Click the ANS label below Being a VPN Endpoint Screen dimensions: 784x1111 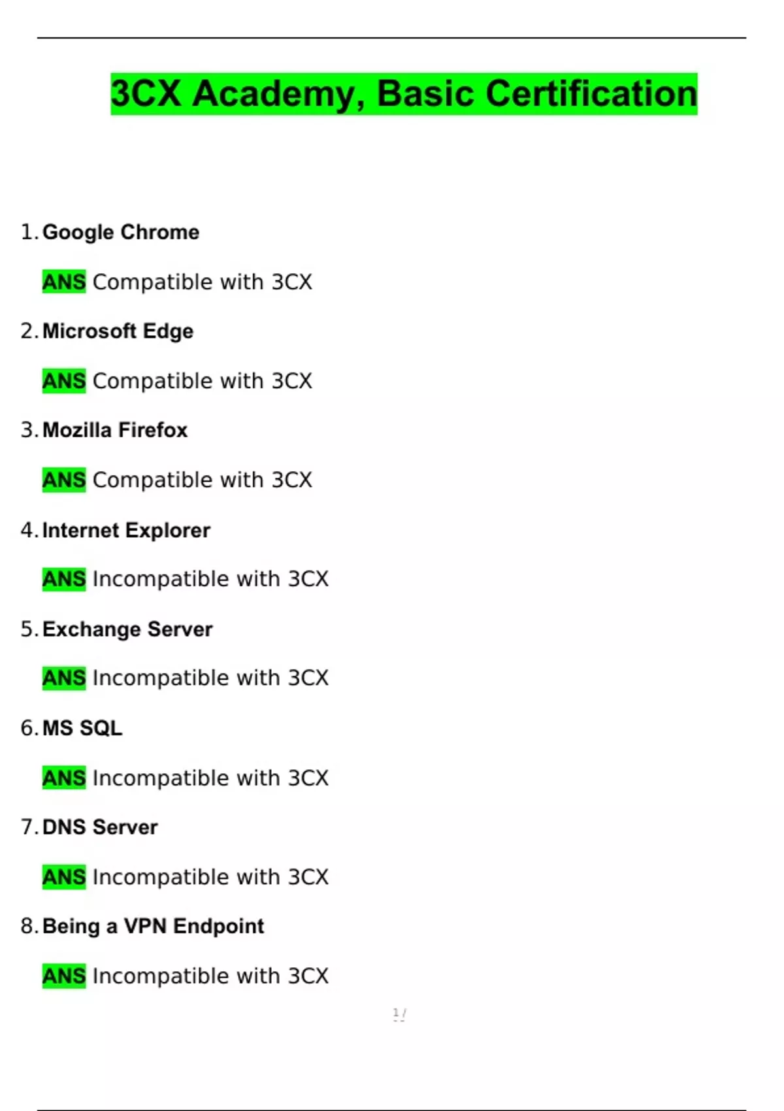tap(64, 976)
